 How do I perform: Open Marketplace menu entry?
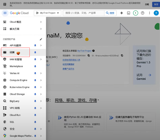16,66
